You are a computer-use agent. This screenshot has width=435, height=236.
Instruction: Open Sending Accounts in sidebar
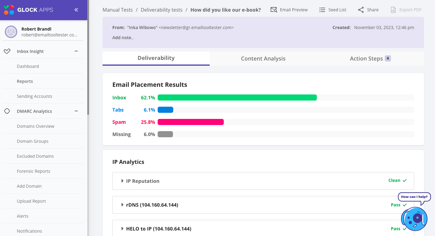coord(34,96)
